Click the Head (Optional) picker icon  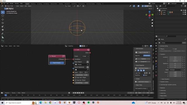(88, 67)
